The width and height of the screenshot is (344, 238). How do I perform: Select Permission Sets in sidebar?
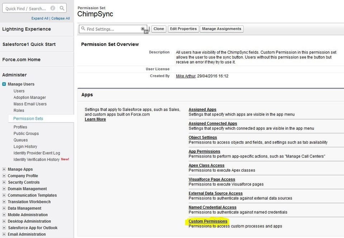(x=28, y=118)
